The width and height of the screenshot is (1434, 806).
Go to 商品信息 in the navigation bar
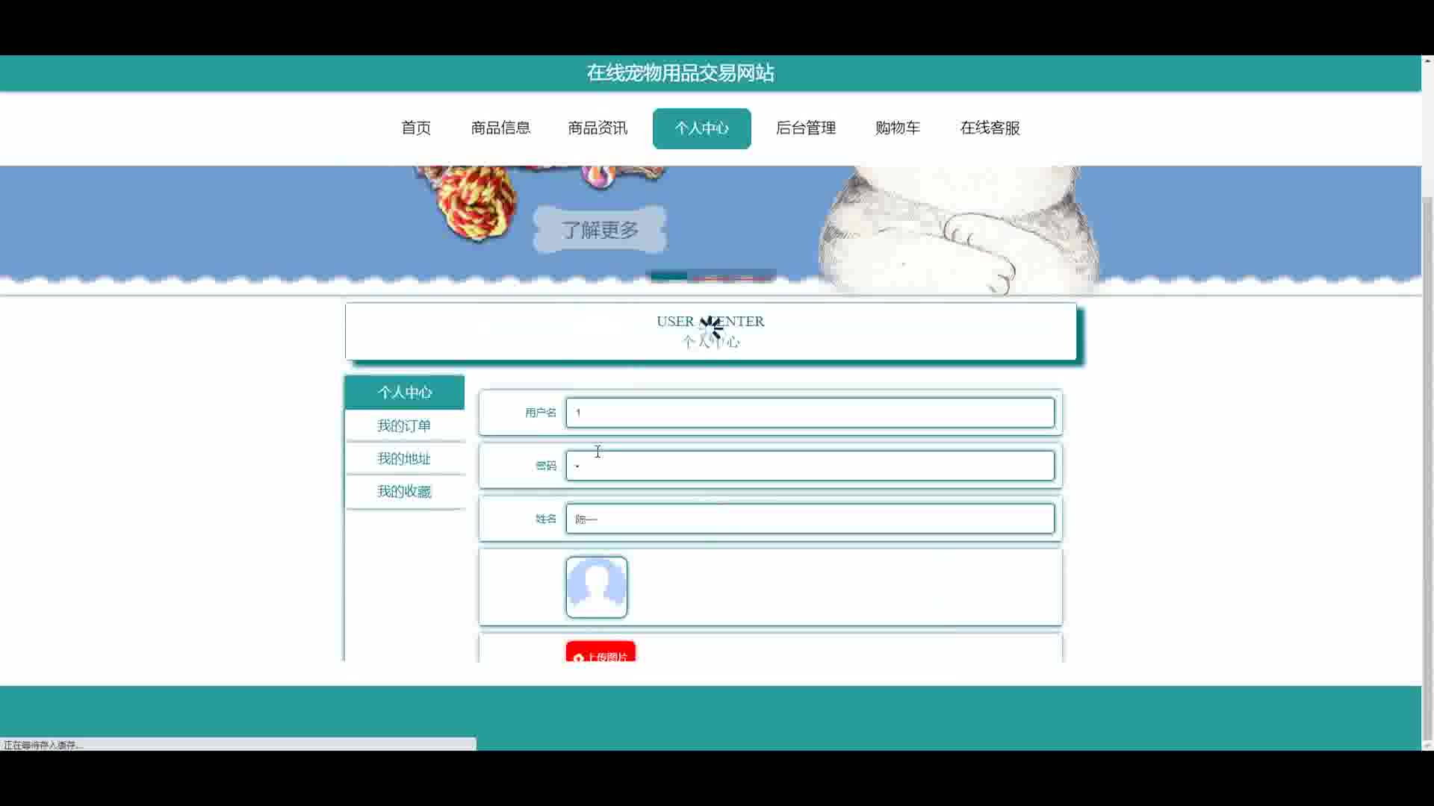[500, 128]
